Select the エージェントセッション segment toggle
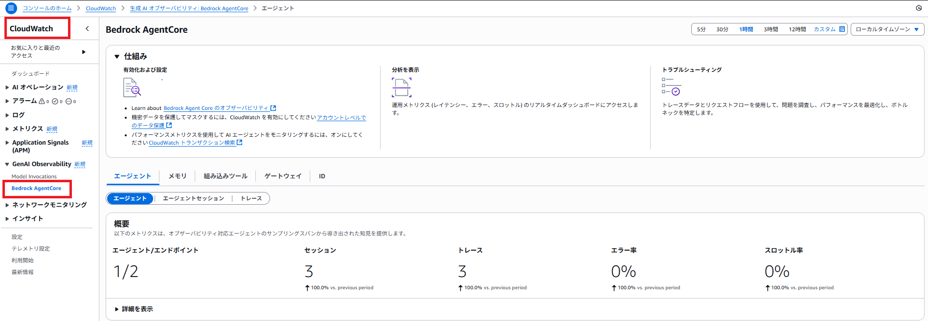The width and height of the screenshot is (928, 321). (x=193, y=198)
